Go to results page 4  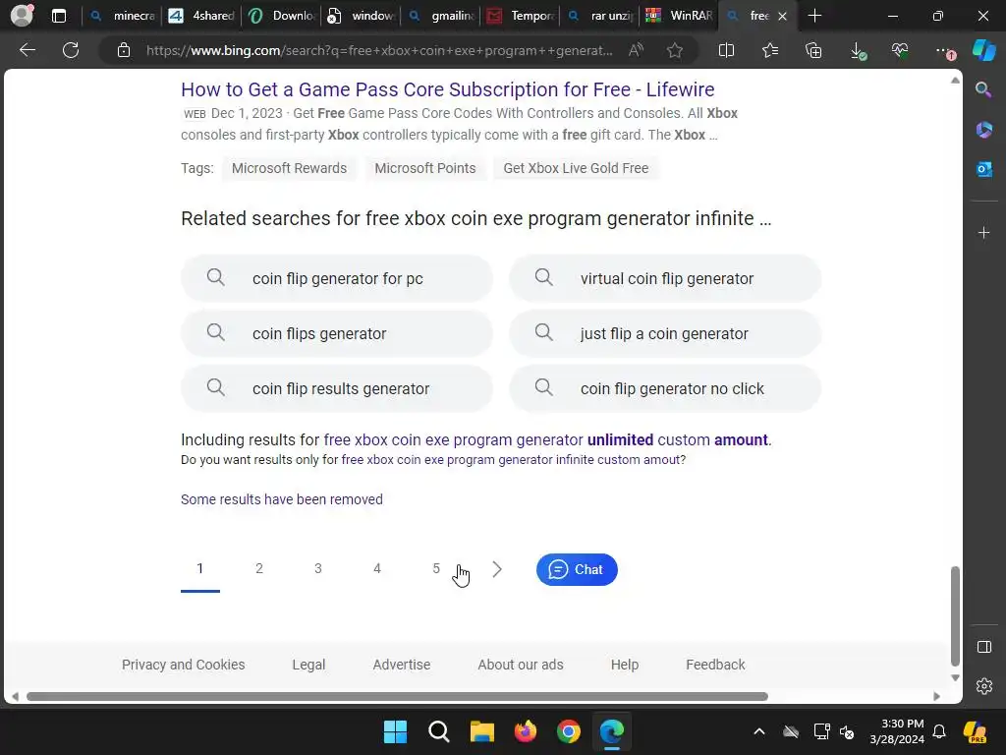pyautogui.click(x=377, y=569)
